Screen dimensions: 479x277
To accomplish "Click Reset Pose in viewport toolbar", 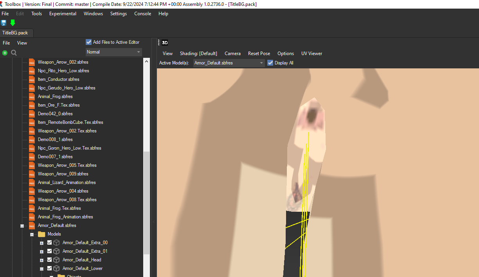I will click(x=259, y=54).
